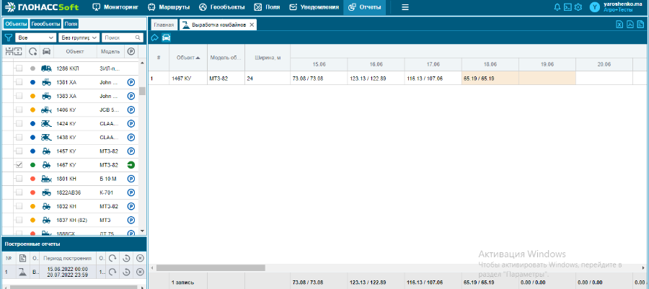Open the terminal console icon
This screenshot has height=289, width=649.
(568, 7)
